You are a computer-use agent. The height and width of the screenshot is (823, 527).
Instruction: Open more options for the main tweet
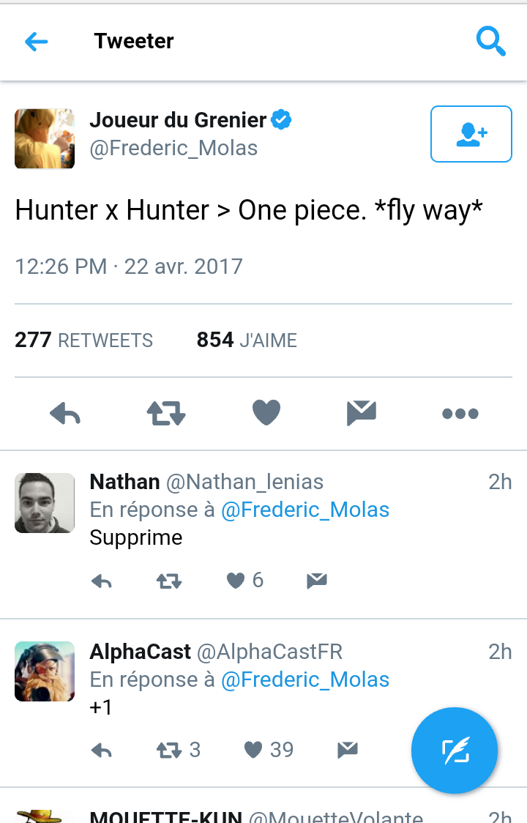coord(460,413)
